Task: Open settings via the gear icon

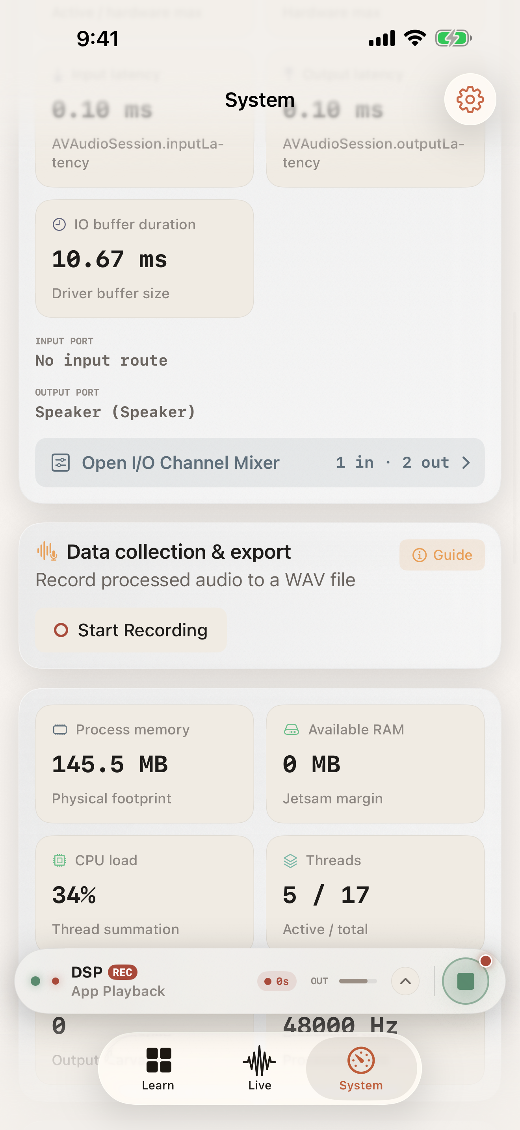Action: point(470,100)
